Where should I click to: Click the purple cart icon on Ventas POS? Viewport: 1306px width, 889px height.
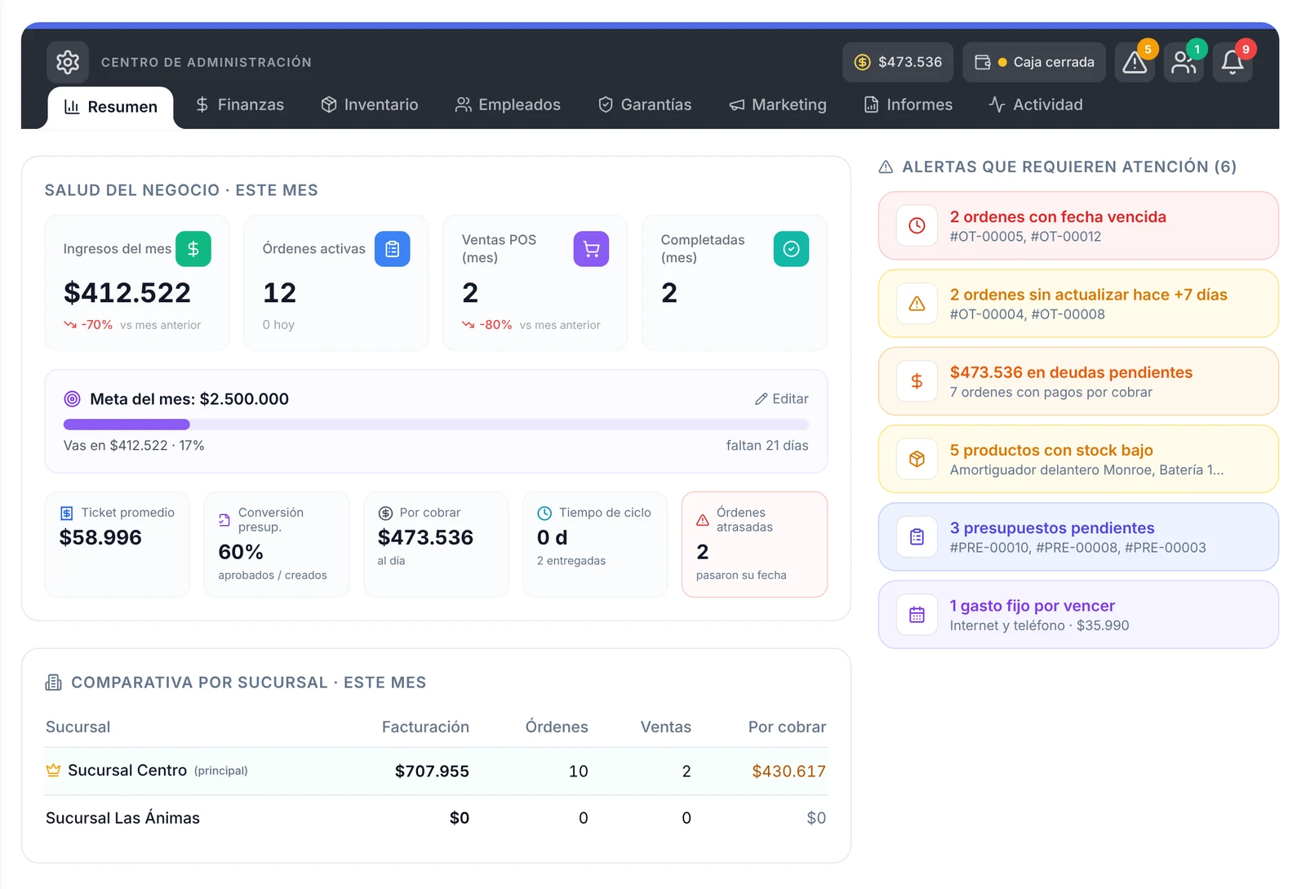click(x=592, y=249)
